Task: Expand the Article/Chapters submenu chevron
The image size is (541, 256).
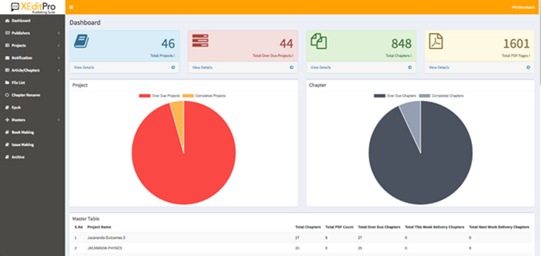Action: pyautogui.click(x=59, y=70)
